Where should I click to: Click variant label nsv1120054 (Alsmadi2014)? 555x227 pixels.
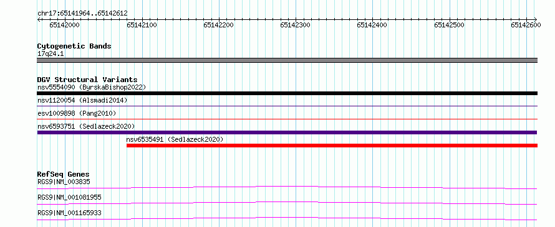coord(82,100)
